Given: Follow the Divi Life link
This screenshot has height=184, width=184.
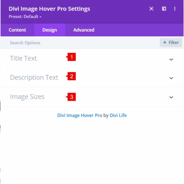Looking at the screenshot, I should point(118,115).
